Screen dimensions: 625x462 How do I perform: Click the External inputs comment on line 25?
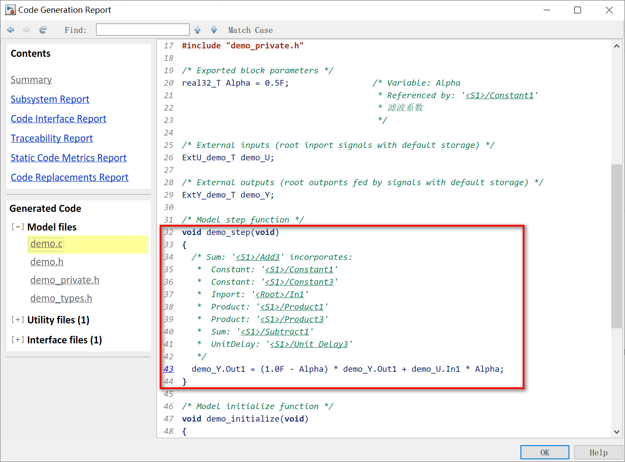[x=338, y=145]
